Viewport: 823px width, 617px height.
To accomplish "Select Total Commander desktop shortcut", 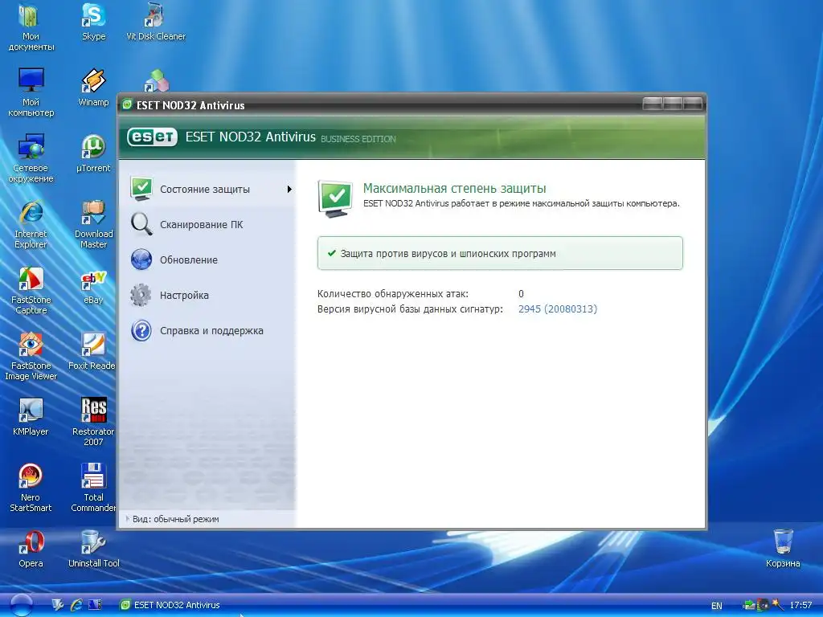I will click(93, 488).
